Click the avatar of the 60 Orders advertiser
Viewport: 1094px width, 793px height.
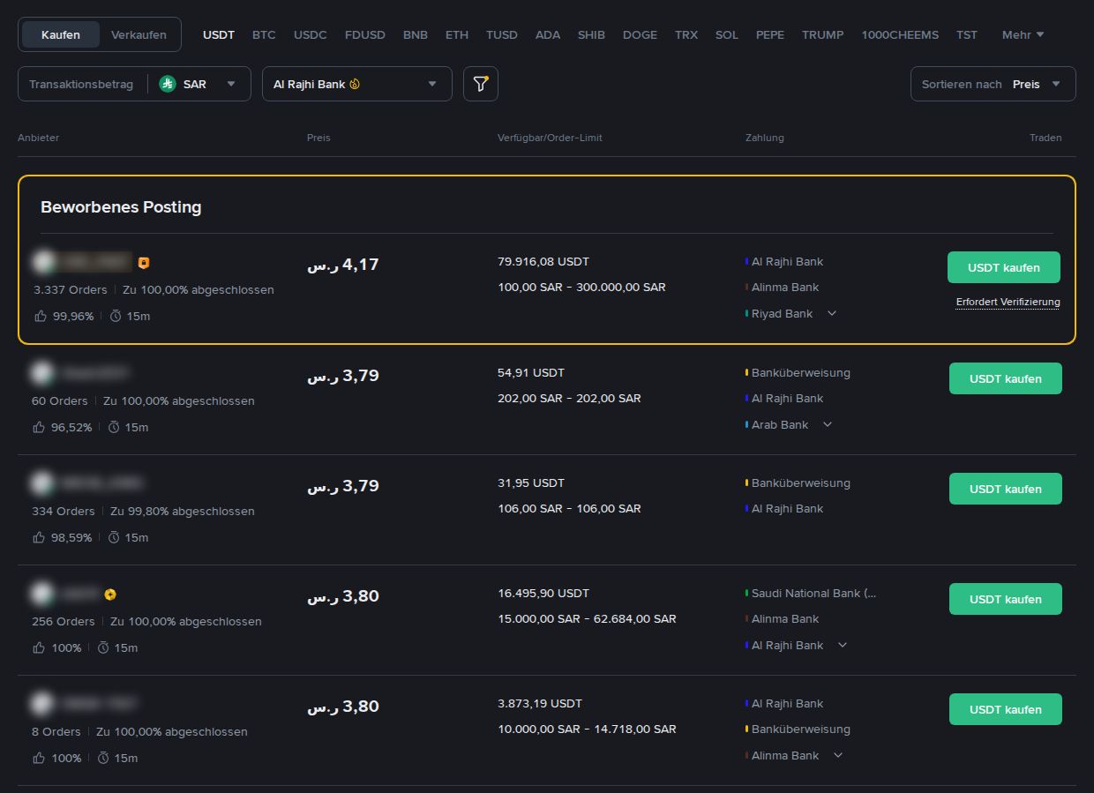(41, 373)
